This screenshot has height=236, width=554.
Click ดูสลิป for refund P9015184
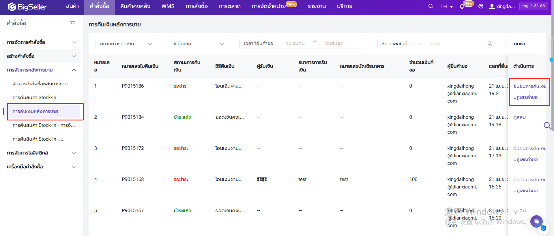[519, 117]
